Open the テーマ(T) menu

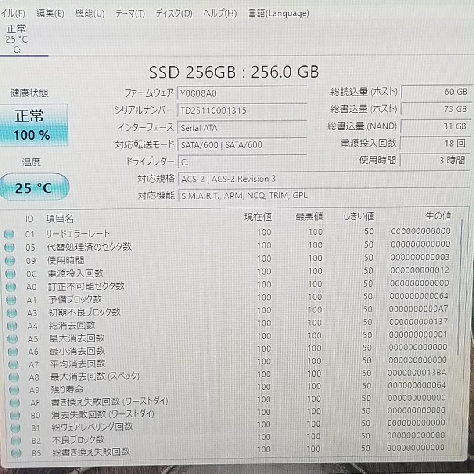tap(130, 13)
